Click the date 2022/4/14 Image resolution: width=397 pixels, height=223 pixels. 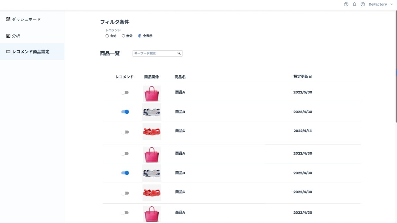tap(302, 131)
